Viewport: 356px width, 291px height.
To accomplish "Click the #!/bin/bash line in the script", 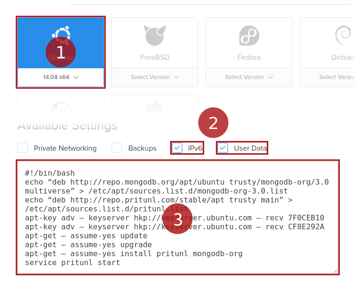I will click(x=50, y=173).
